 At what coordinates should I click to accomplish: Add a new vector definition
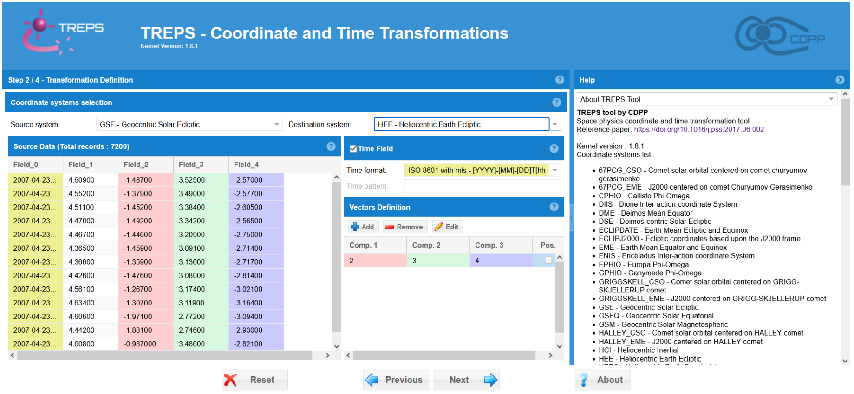click(363, 227)
